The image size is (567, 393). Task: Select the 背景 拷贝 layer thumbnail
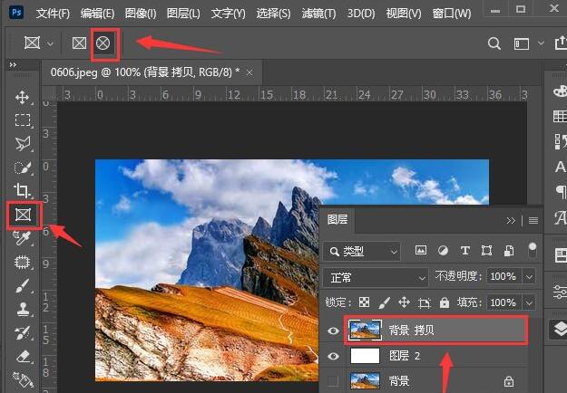click(x=366, y=331)
